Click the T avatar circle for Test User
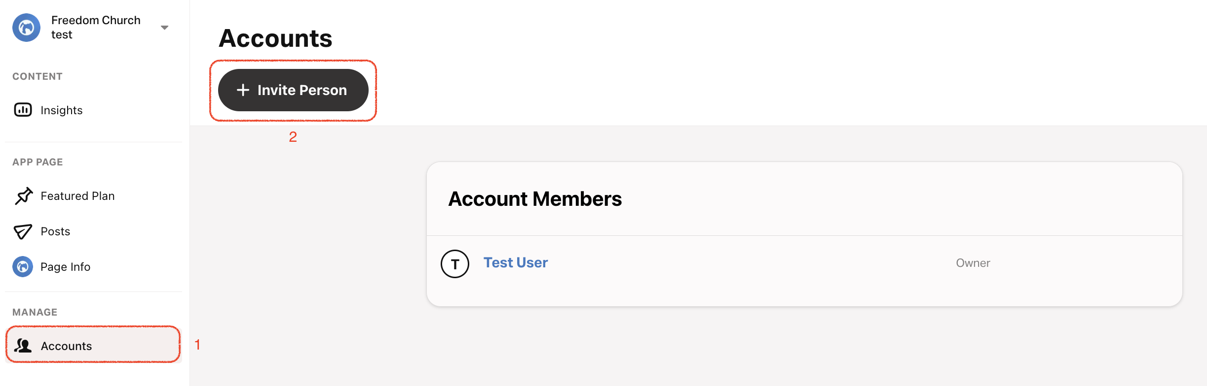 (x=455, y=264)
